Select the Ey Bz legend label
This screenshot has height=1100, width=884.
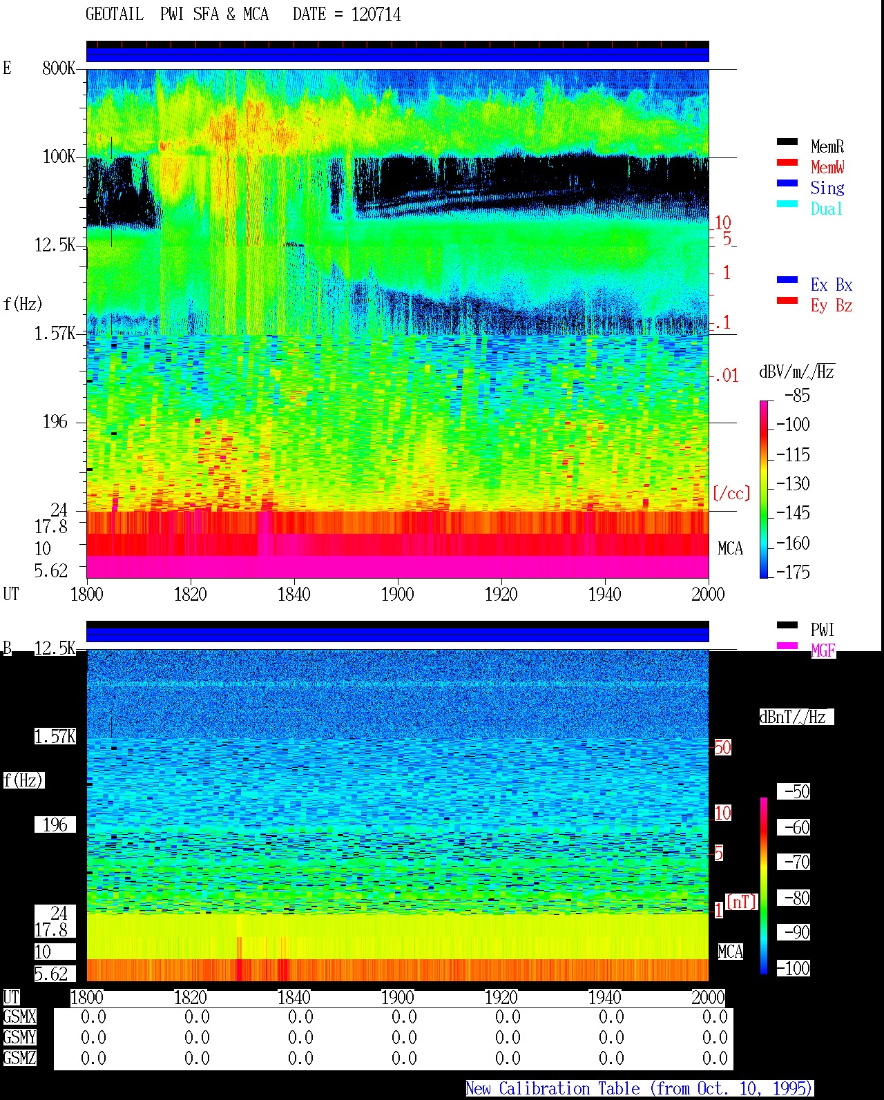pyautogui.click(x=832, y=305)
